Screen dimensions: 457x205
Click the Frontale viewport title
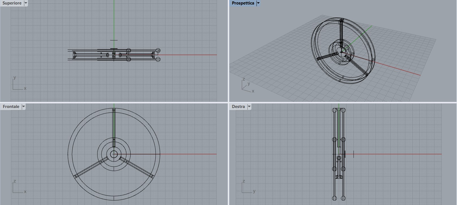click(x=11, y=107)
